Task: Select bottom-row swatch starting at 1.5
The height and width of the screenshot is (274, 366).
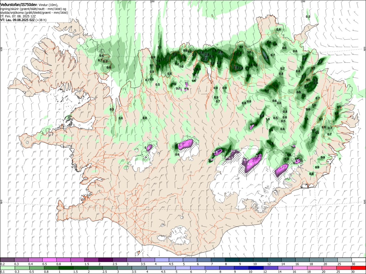Action: (80, 268)
